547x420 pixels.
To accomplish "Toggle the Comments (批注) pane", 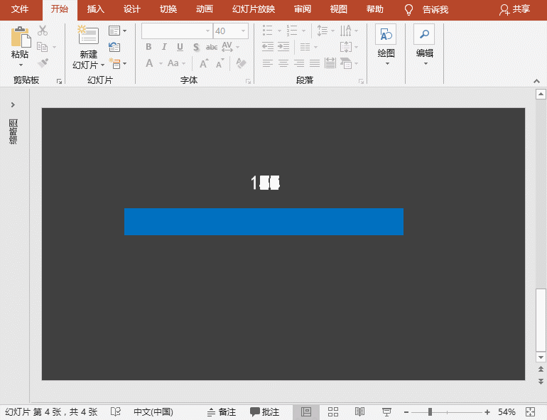I will point(264,412).
